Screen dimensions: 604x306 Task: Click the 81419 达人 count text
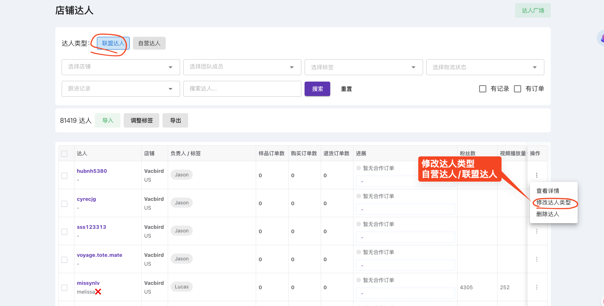click(76, 120)
